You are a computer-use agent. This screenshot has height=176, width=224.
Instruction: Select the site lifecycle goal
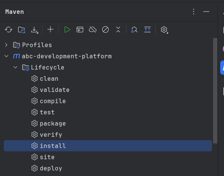pyautogui.click(x=108, y=157)
